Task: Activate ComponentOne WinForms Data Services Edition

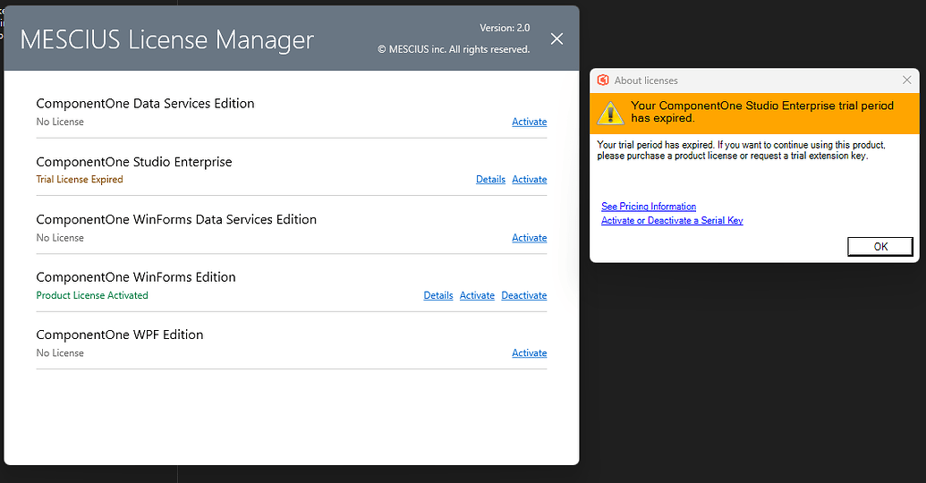Action: click(529, 238)
